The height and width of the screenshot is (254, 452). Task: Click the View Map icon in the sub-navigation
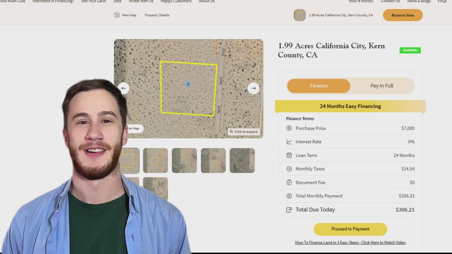[117, 15]
